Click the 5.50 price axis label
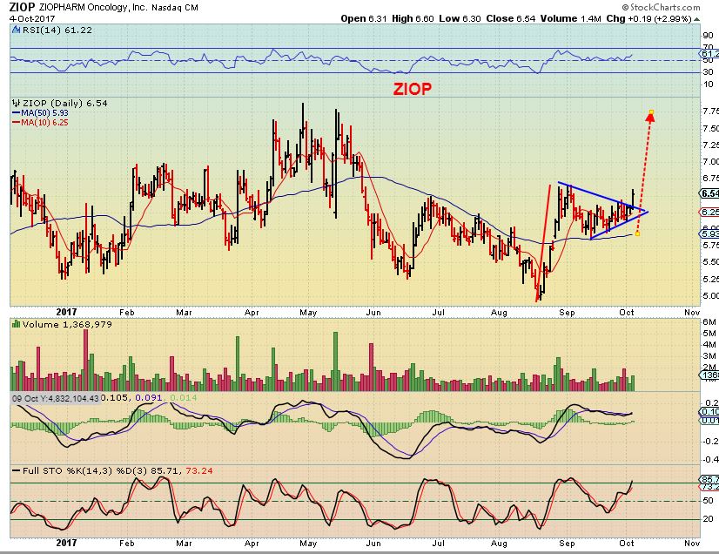Image resolution: width=719 pixels, height=554 pixels. click(x=710, y=262)
